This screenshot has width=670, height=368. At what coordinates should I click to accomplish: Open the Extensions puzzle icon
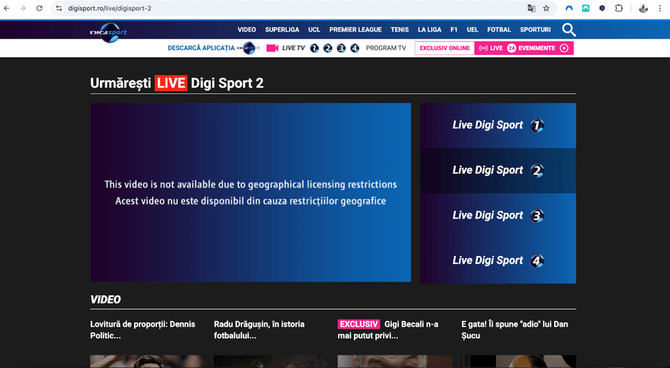pos(618,8)
